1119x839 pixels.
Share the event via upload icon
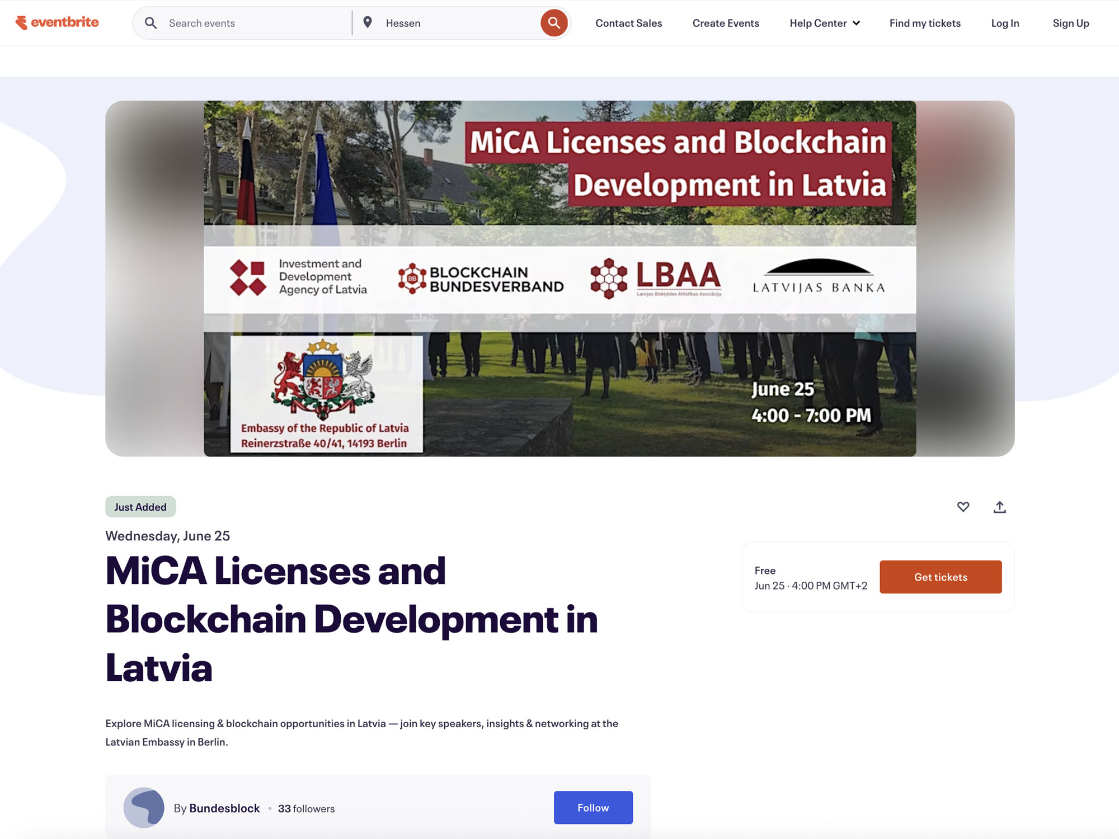[1000, 507]
